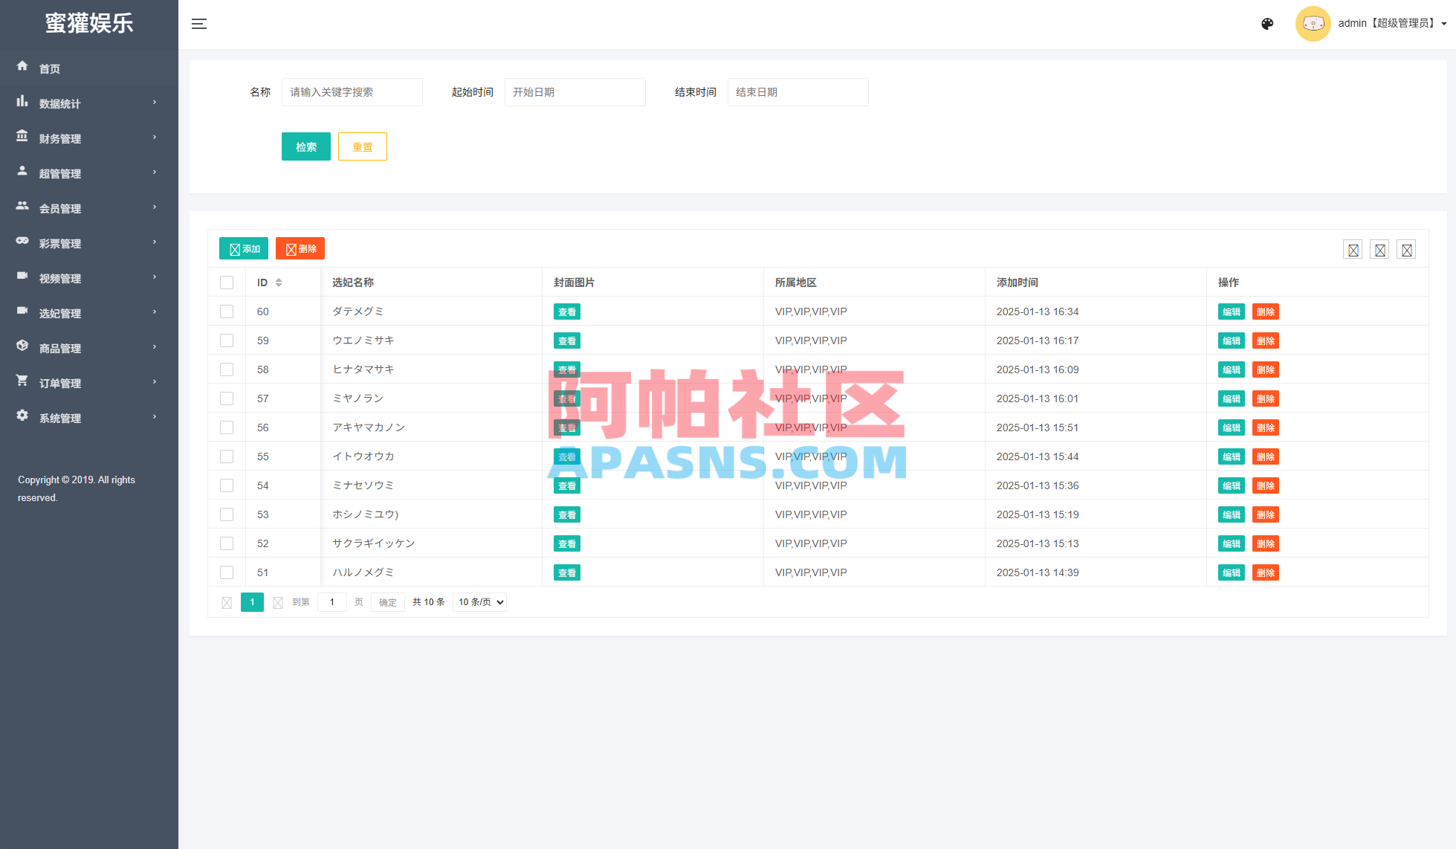Select the 订单管理 orders cart icon

(x=22, y=382)
